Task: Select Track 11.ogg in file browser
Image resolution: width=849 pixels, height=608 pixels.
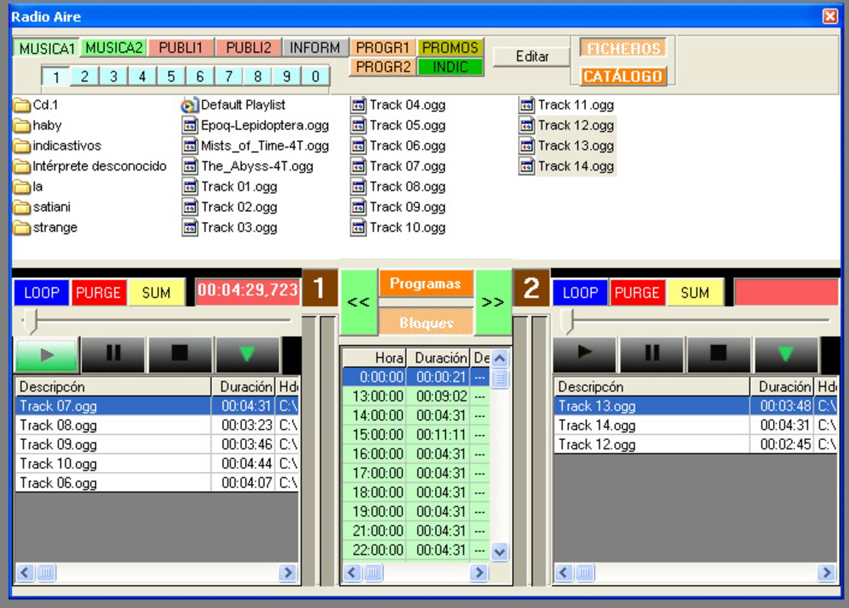Action: [567, 105]
